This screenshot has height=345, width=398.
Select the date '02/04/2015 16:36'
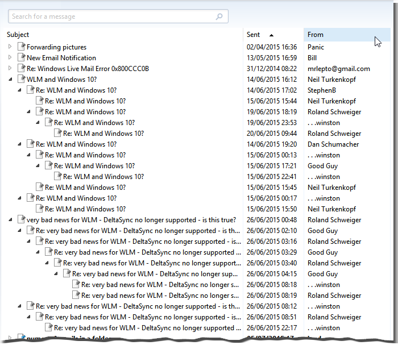(272, 47)
